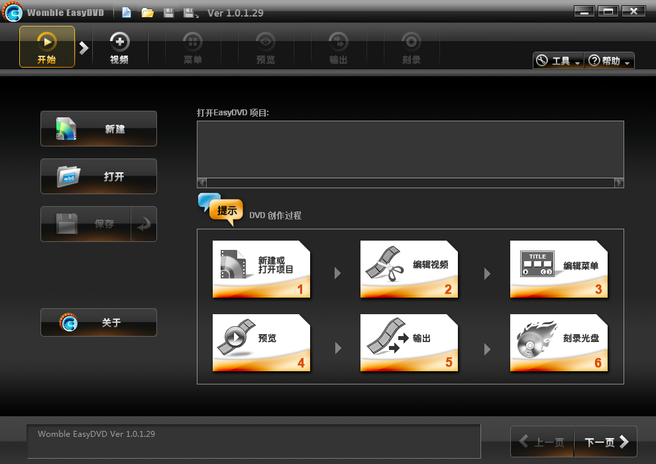Viewport: 656px width, 464px height.
Task: Open the 工具 (Tools) dropdown menu
Action: coord(558,61)
